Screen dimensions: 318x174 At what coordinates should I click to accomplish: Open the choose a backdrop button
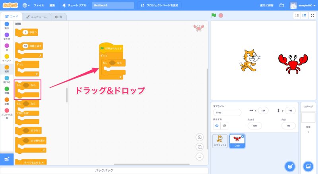pyautogui.click(x=308, y=166)
